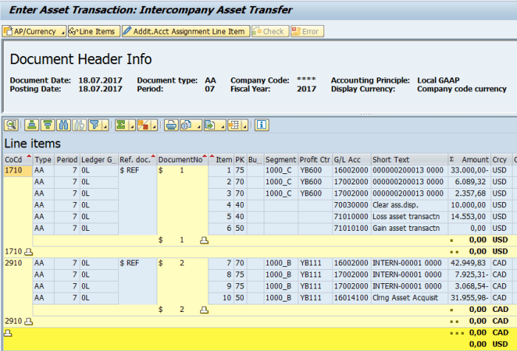Collapse the document 1 subtotal row
517x351 pixels.
point(205,240)
